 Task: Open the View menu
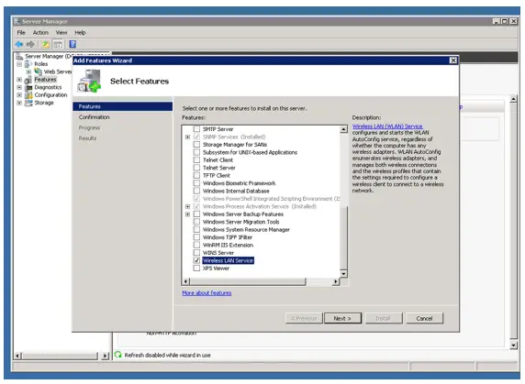[x=61, y=32]
